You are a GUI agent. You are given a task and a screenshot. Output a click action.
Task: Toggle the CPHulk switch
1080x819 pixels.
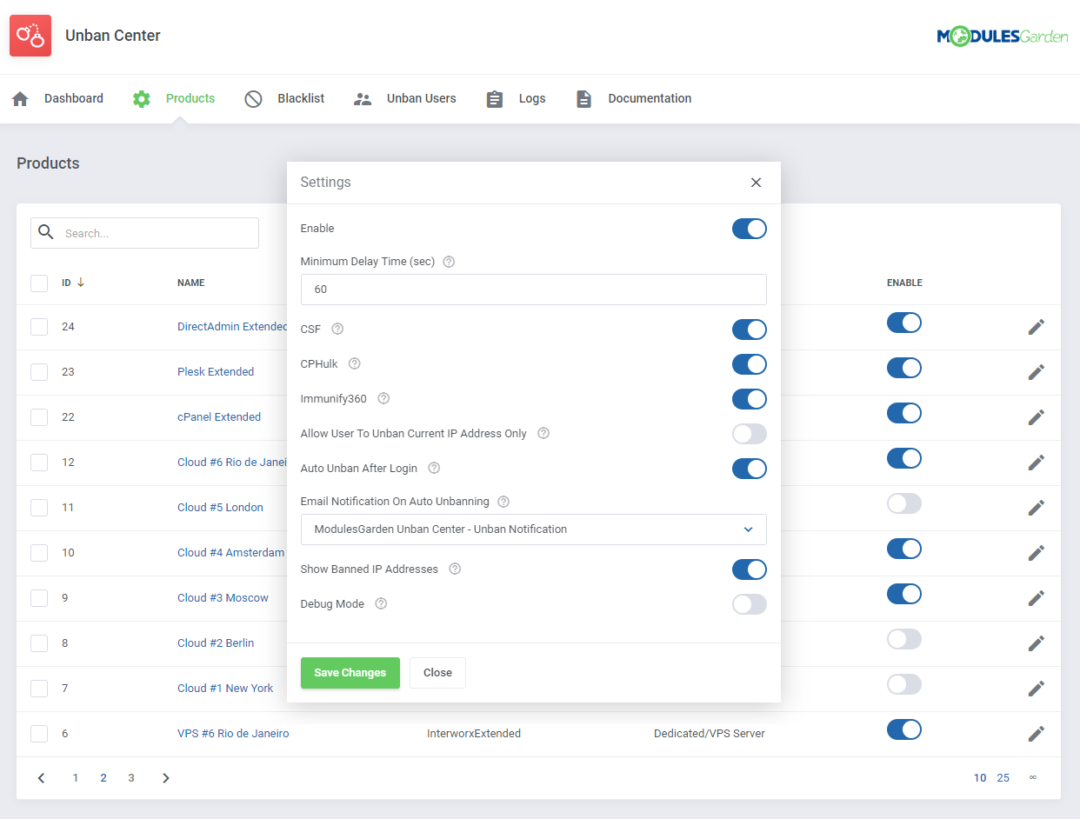point(750,364)
